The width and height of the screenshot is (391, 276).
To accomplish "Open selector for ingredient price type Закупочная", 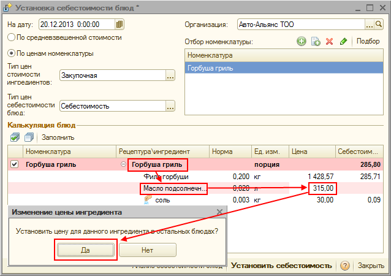I will click(x=170, y=75).
